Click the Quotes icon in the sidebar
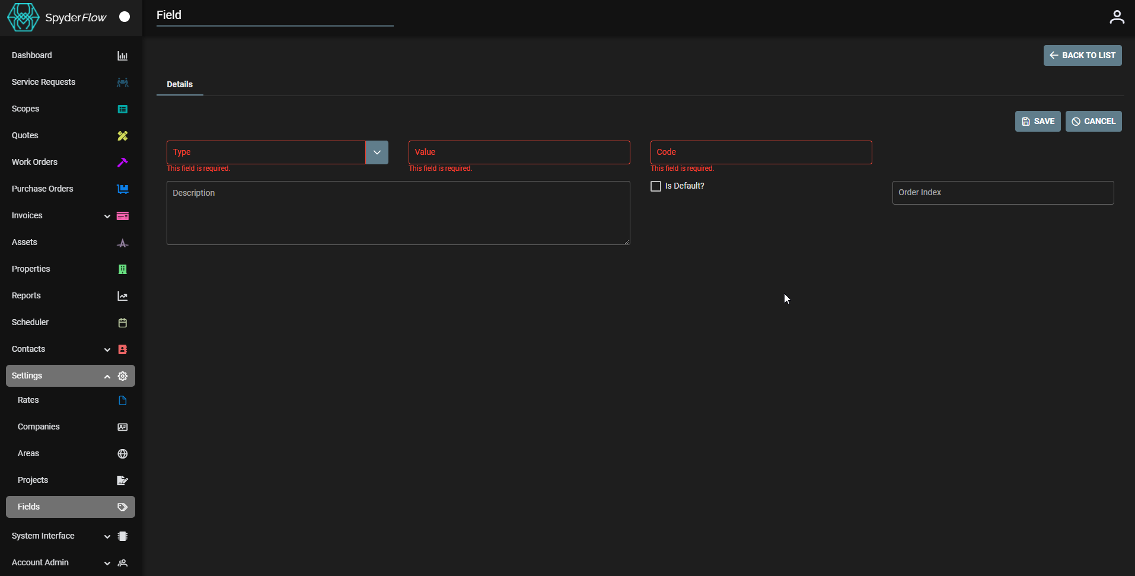 [x=122, y=136]
